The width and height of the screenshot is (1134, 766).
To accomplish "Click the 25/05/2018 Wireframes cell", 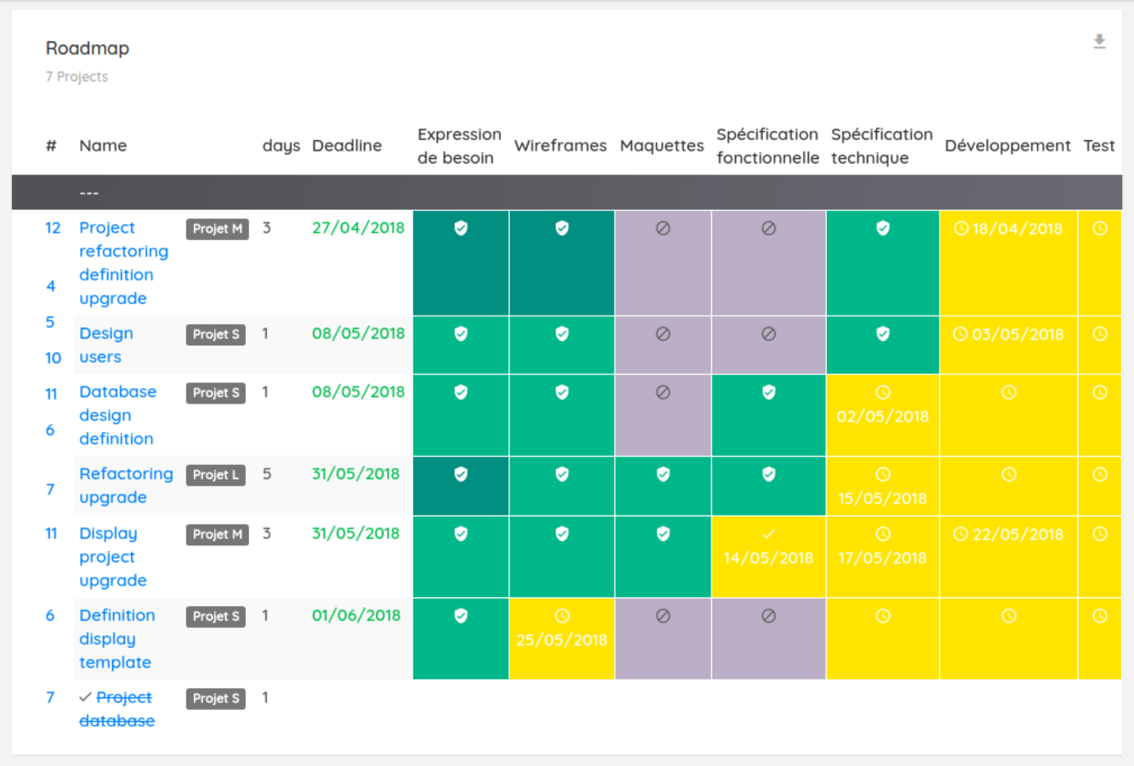I will [562, 629].
